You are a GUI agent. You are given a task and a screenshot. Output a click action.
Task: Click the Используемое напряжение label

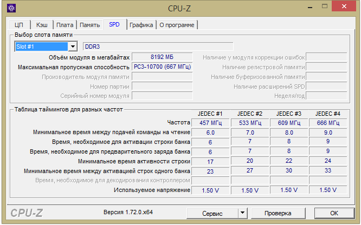[x=152, y=190]
